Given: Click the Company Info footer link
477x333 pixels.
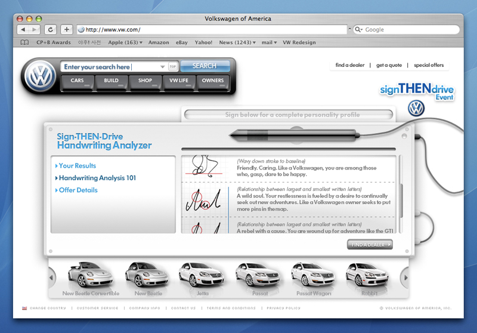Looking at the screenshot, I should point(144,308).
